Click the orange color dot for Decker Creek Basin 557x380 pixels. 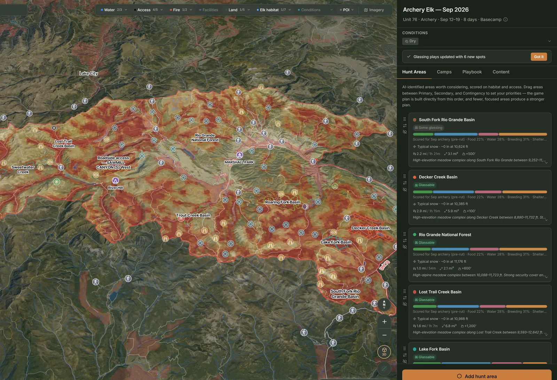pyautogui.click(x=415, y=177)
